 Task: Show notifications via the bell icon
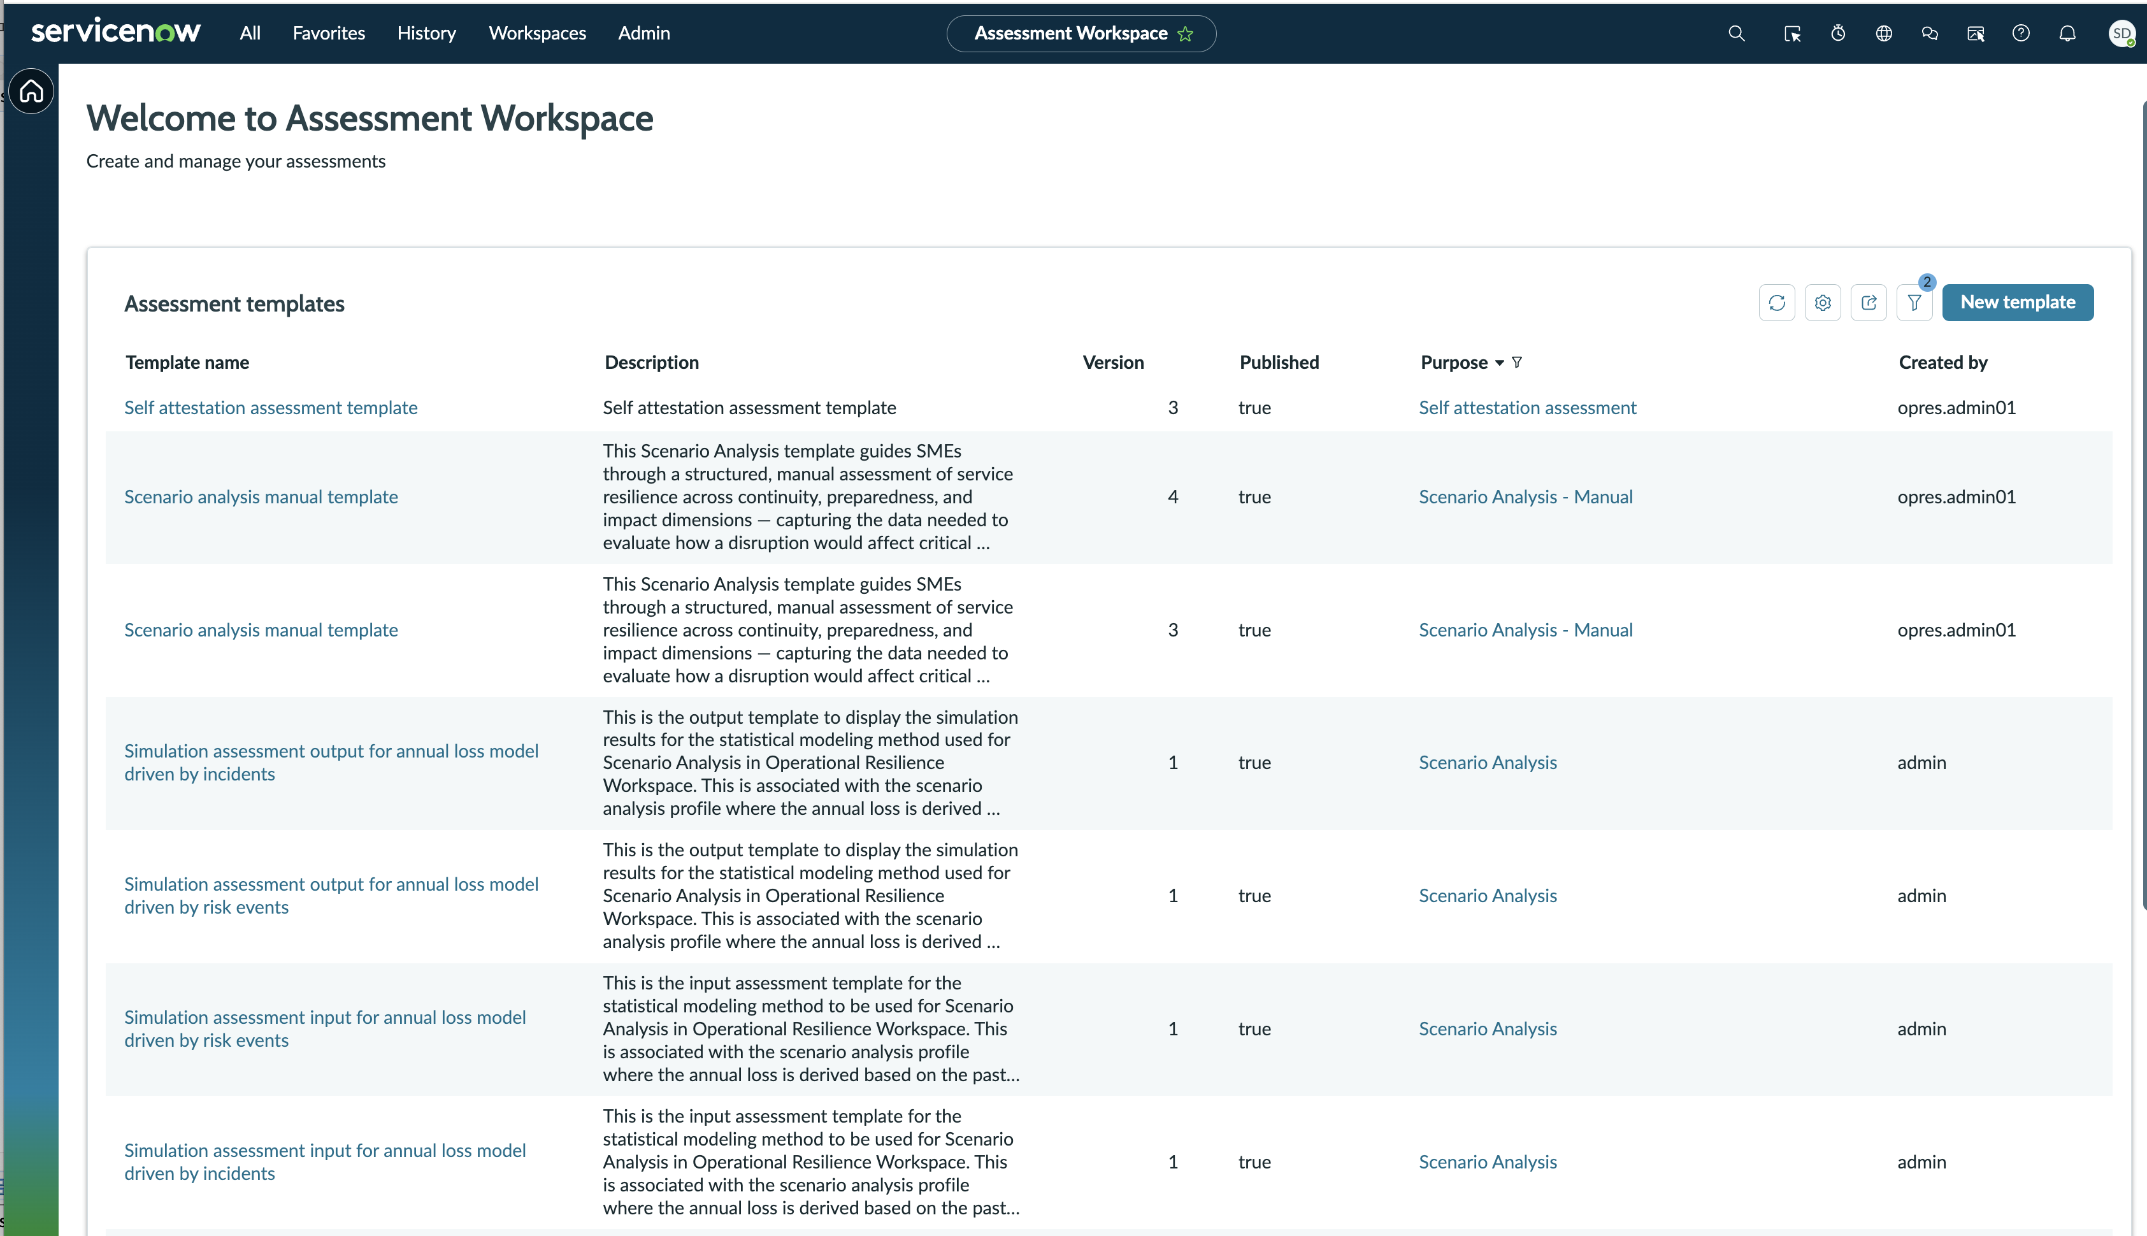coord(2067,33)
